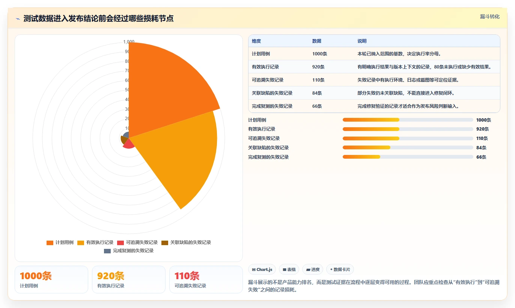
Task: Click the small gray-blue 完成复测 chart segment
Action: (126, 135)
